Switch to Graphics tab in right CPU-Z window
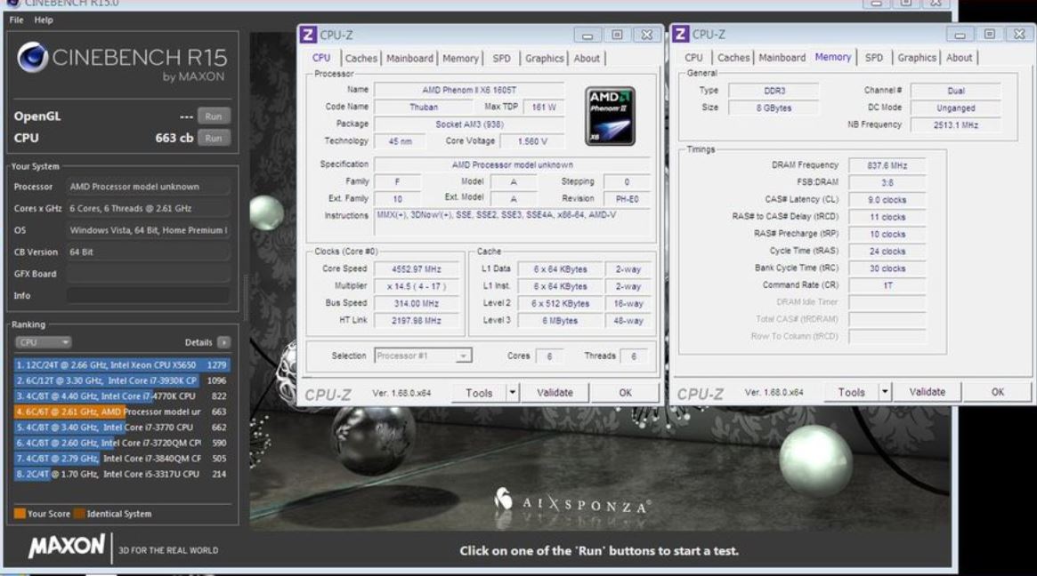 point(917,58)
